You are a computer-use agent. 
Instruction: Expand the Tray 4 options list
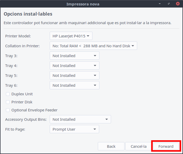74,65
